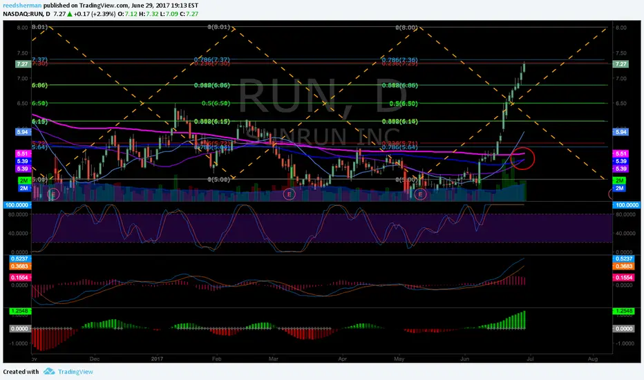
Task: Click the TradingView cloud logo icon
Action: (x=49, y=372)
